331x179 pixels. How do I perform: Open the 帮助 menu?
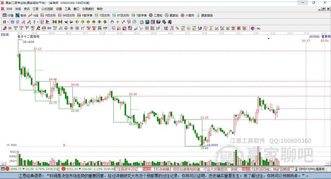100,9
